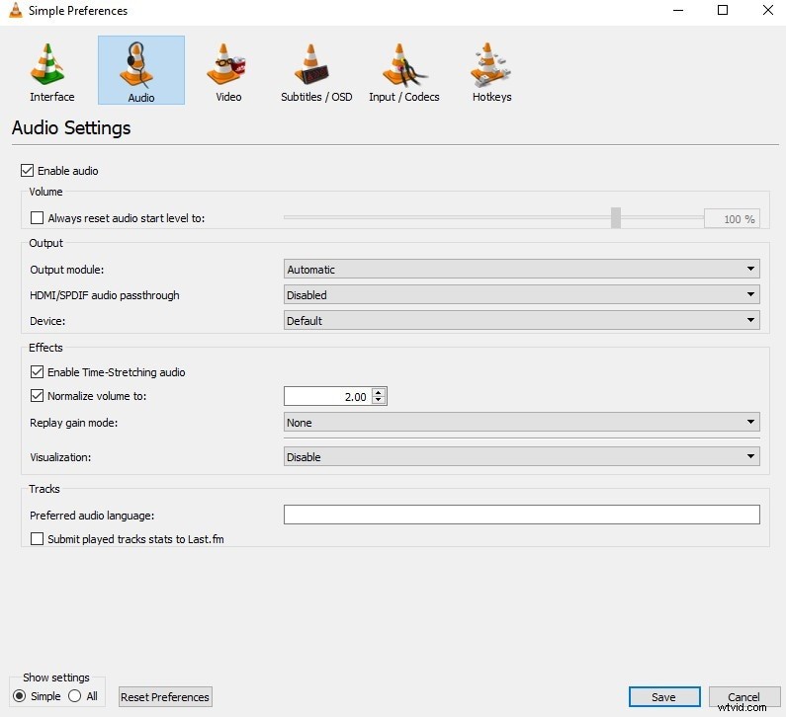Click the Audio Settings heading
This screenshot has width=786, height=717.
click(71, 128)
